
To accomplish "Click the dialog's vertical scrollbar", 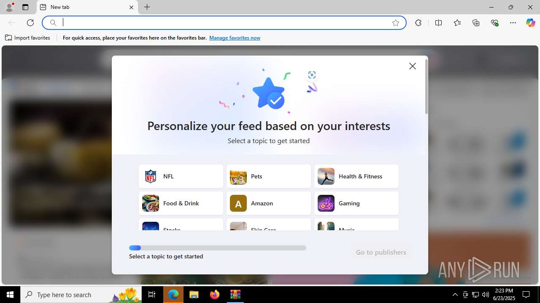I will coord(427,86).
